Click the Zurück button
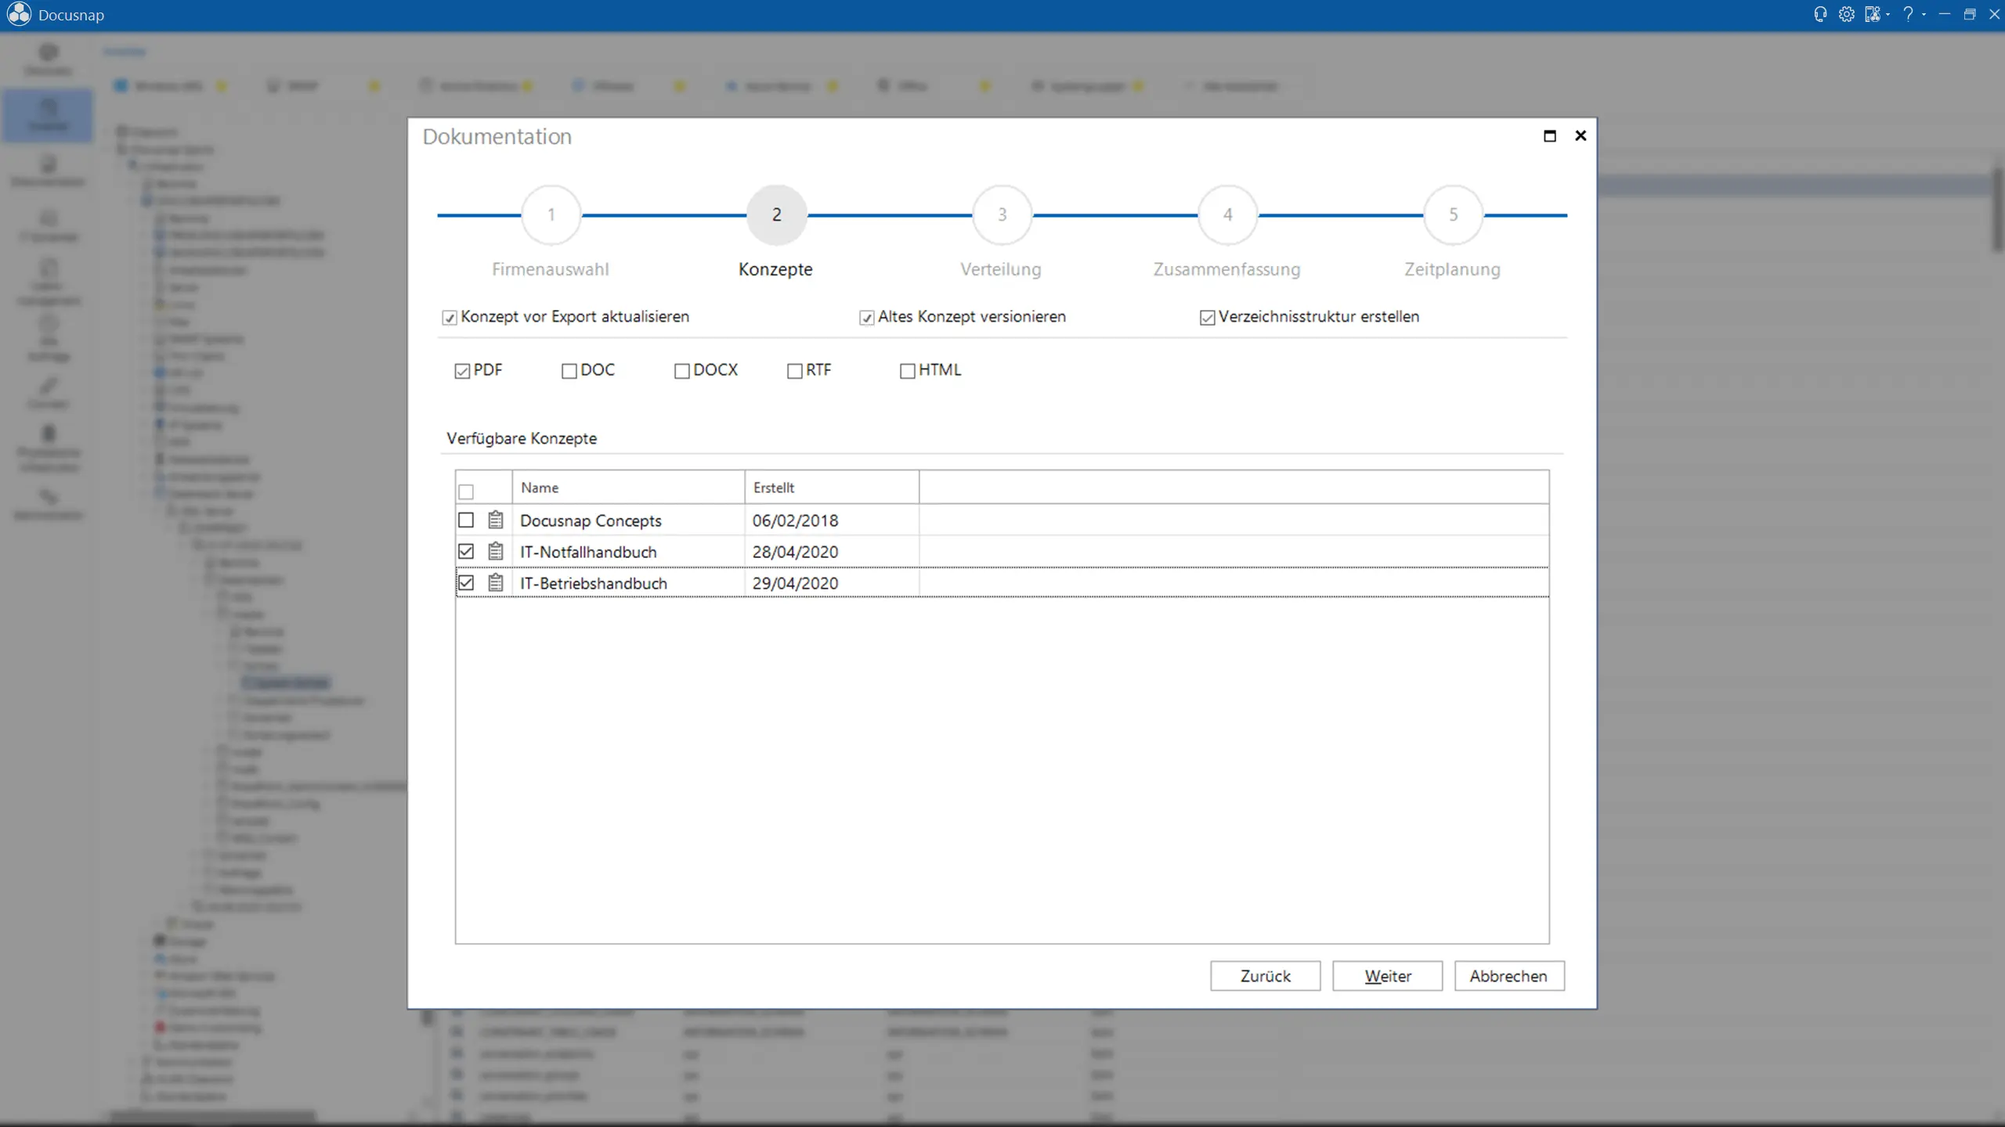The width and height of the screenshot is (2005, 1127). [1265, 976]
